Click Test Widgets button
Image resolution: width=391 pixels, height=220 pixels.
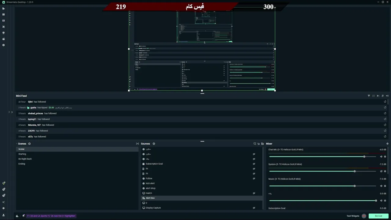[353, 216]
